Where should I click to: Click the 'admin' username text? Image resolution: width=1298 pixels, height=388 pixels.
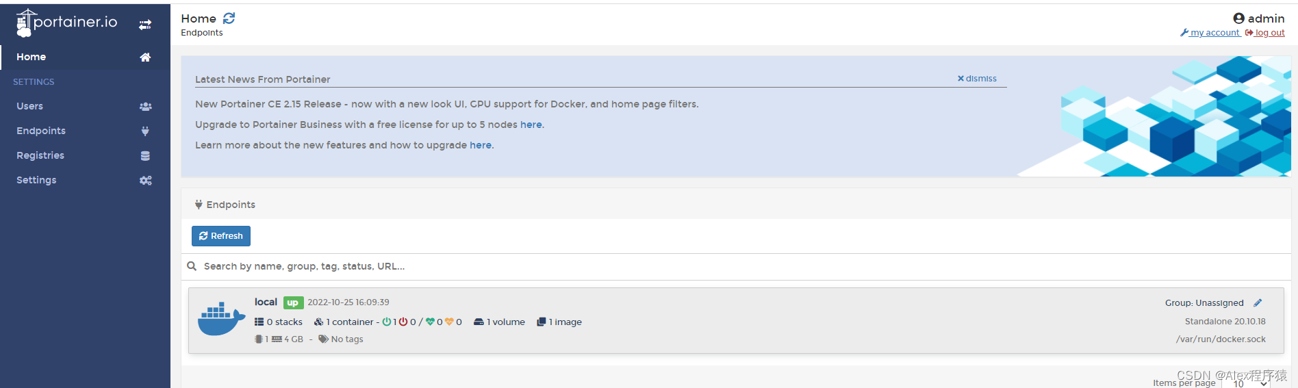[x=1267, y=18]
